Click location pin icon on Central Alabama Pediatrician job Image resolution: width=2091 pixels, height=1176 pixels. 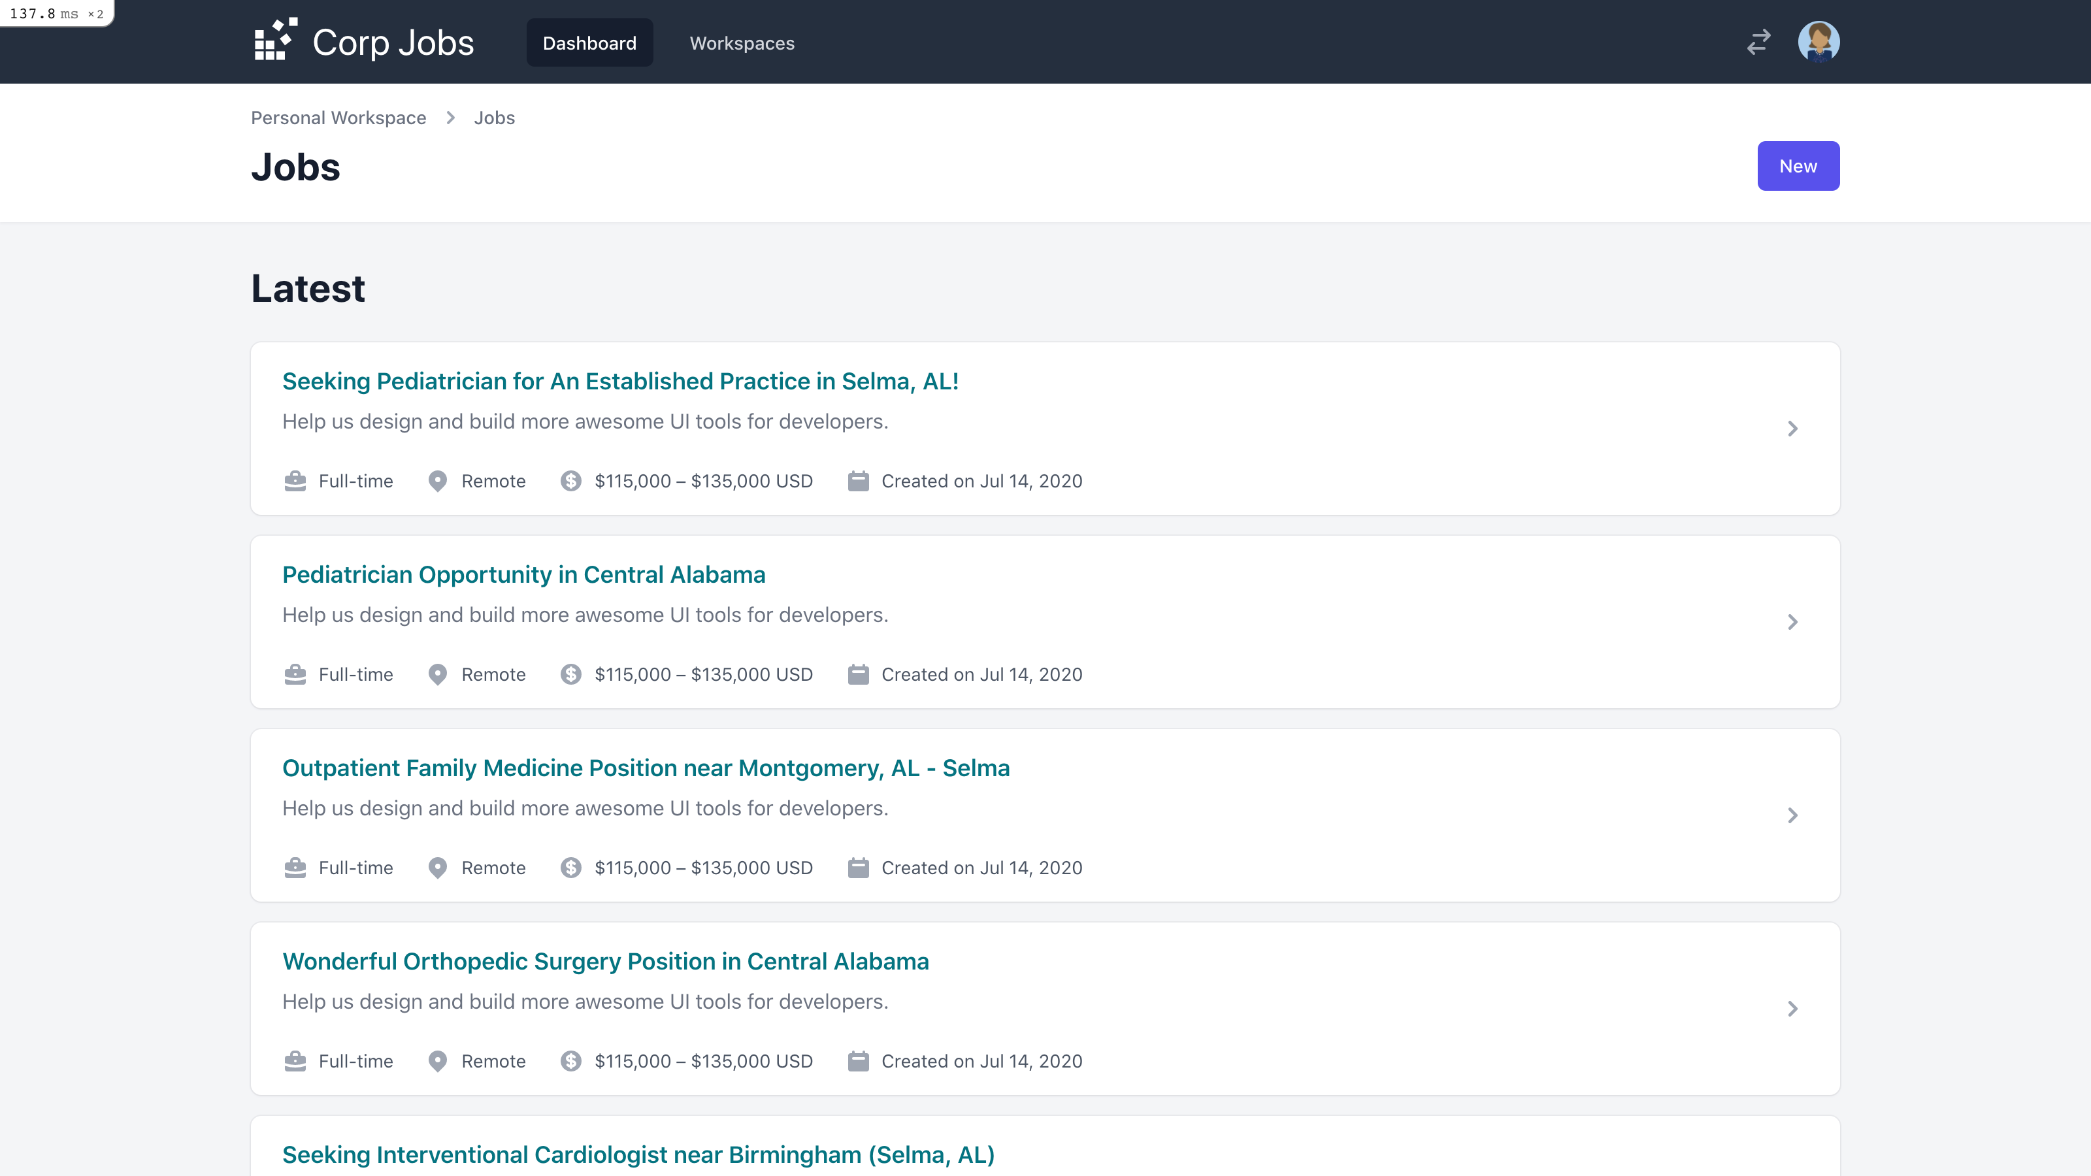[x=438, y=674]
